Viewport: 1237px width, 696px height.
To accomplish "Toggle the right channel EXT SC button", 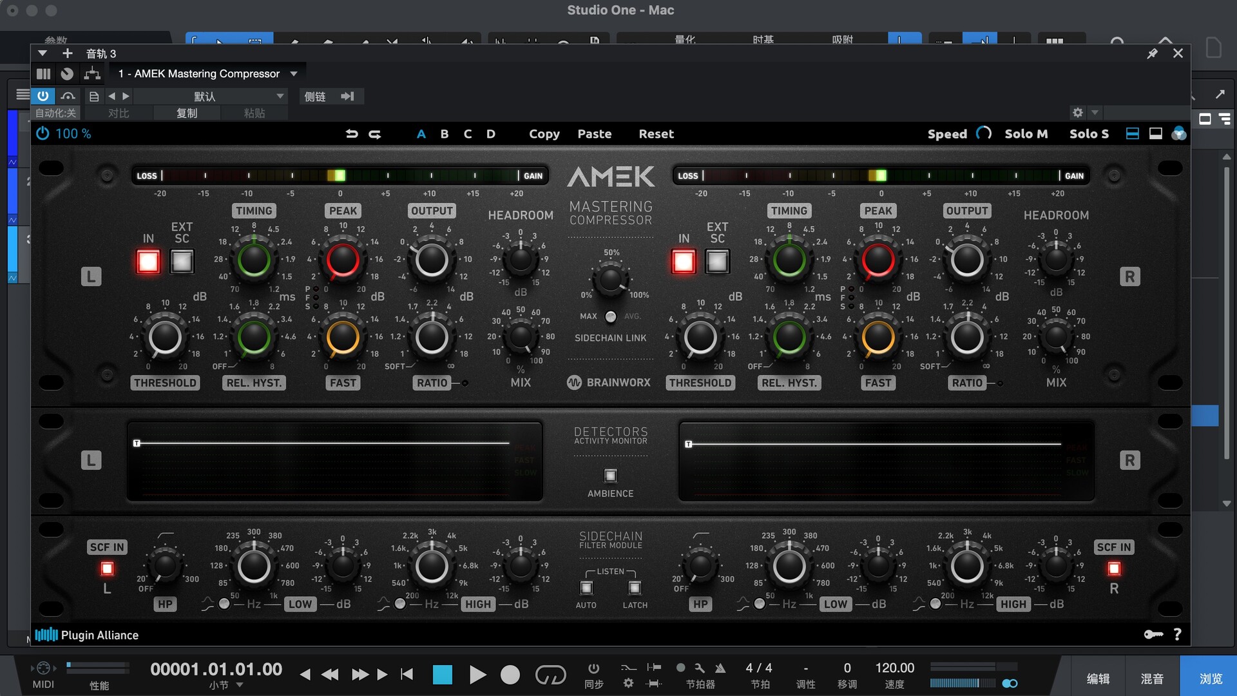I will point(717,262).
